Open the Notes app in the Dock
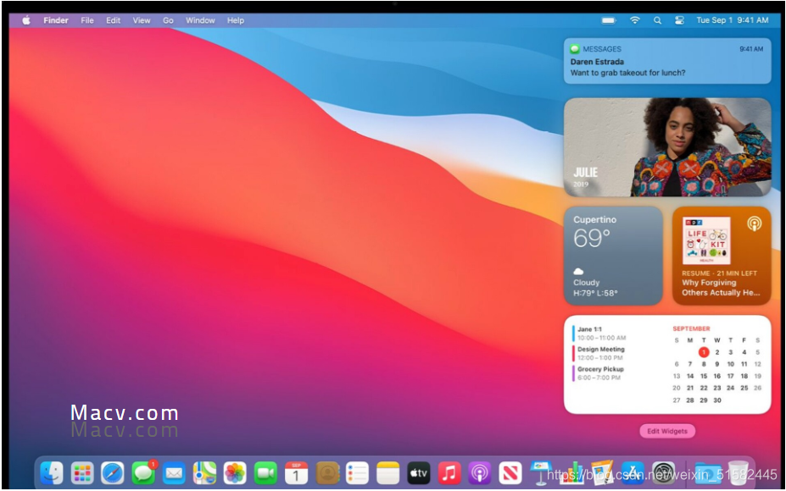 pos(388,472)
